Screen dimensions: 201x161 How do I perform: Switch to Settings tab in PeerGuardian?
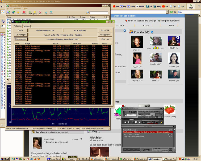(26, 26)
